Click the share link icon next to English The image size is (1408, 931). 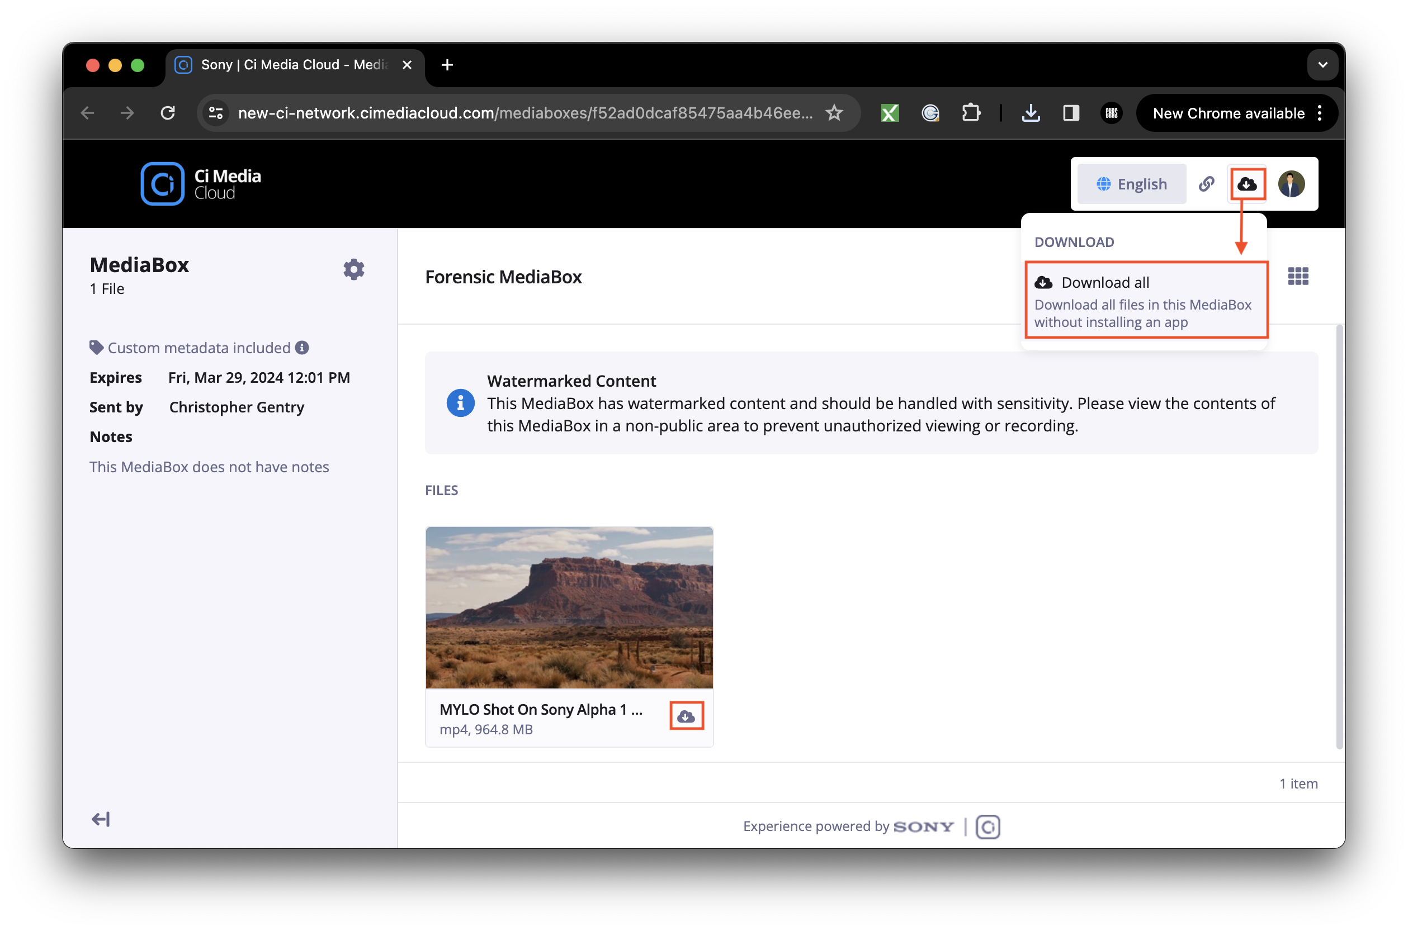(x=1207, y=184)
